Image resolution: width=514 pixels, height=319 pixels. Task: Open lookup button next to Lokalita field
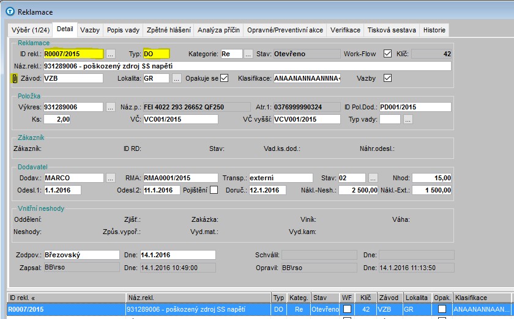177,79
